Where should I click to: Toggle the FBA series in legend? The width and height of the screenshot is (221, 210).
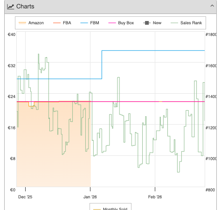coord(62,23)
